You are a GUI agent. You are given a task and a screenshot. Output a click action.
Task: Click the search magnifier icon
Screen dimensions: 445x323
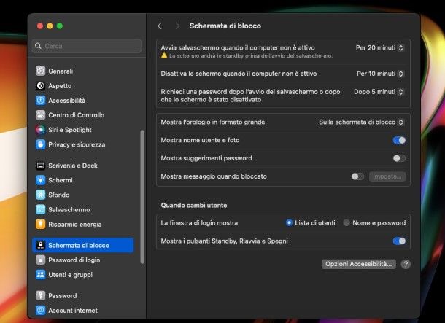(38, 46)
